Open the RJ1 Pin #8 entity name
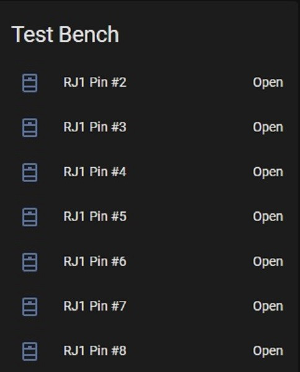Image resolution: width=300 pixels, height=372 pixels. (95, 351)
